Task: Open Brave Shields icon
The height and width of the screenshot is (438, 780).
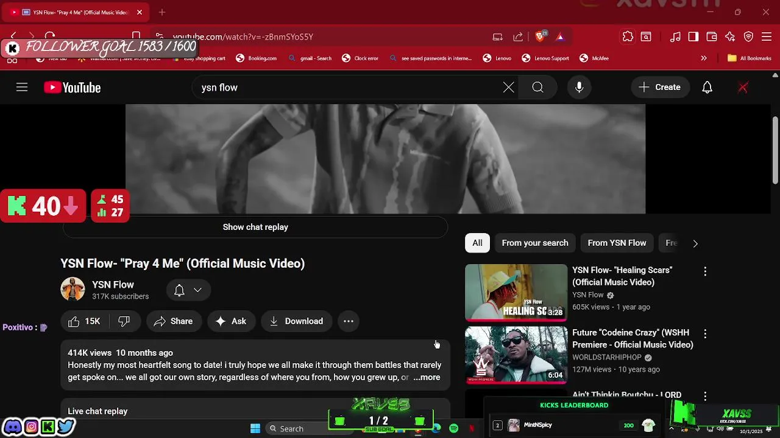Action: tap(541, 36)
